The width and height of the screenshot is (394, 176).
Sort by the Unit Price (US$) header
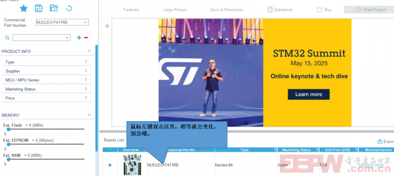coord(337,150)
